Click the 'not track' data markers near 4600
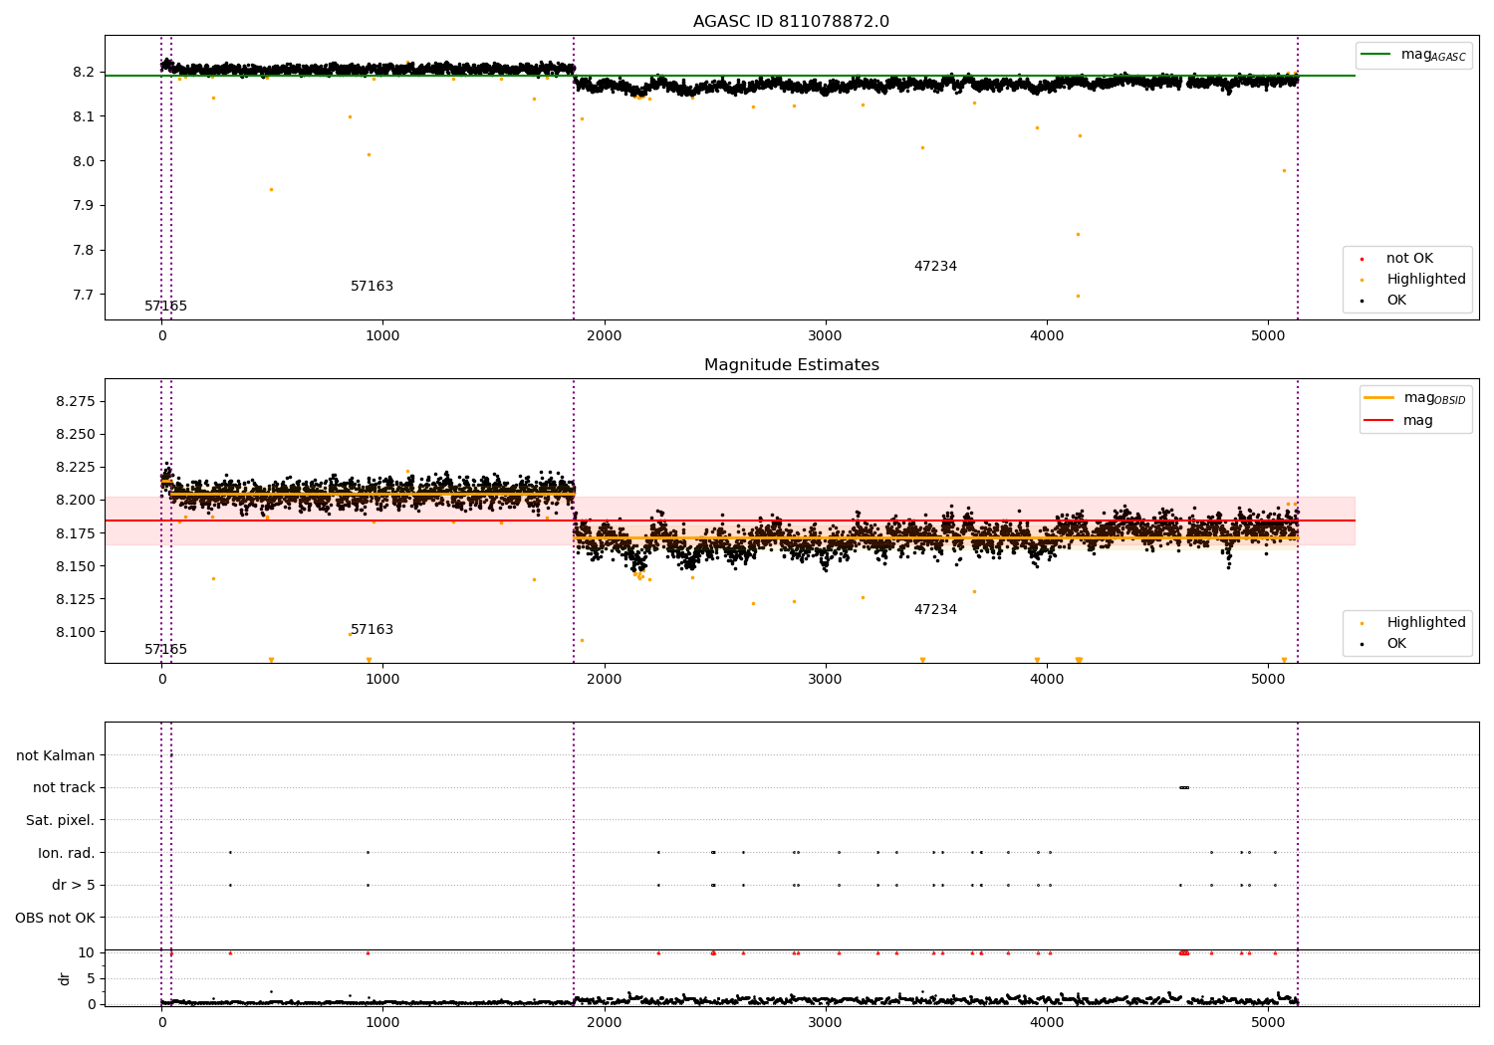Viewport: 1494px width, 1045px height. click(x=1183, y=787)
